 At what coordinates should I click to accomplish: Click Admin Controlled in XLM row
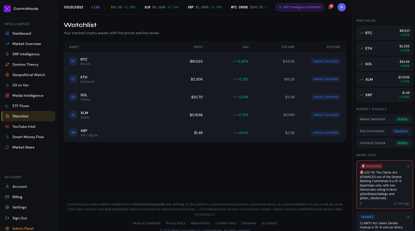pyautogui.click(x=326, y=115)
